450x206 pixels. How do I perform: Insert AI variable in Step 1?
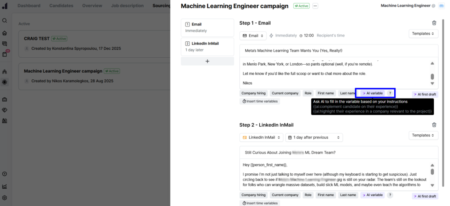click(x=372, y=93)
